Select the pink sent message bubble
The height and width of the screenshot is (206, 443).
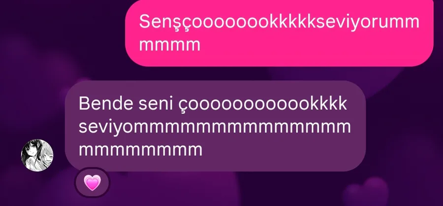[279, 33]
